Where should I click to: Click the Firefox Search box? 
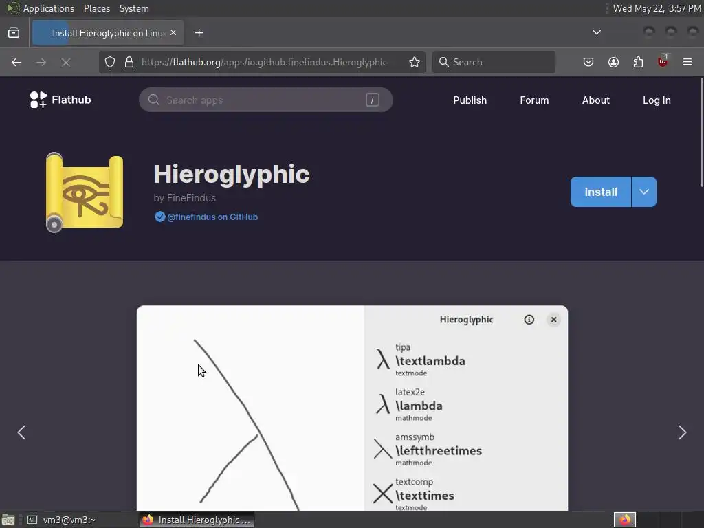point(494,62)
